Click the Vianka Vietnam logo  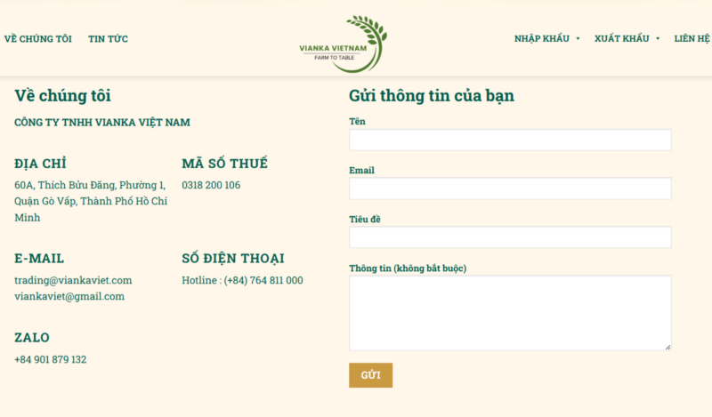344,44
